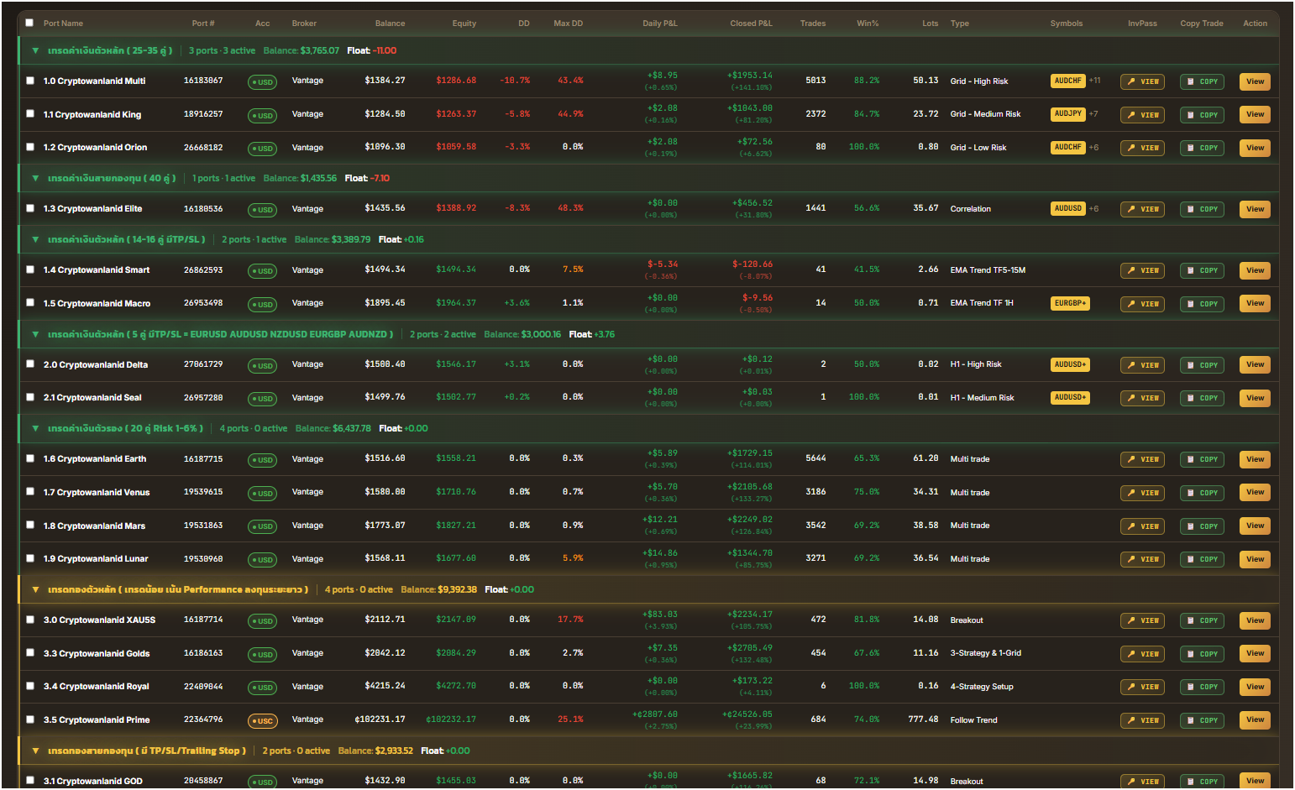Copy trade for 1.4 Smart port
Screen dimensions: 1295x790
[1202, 270]
